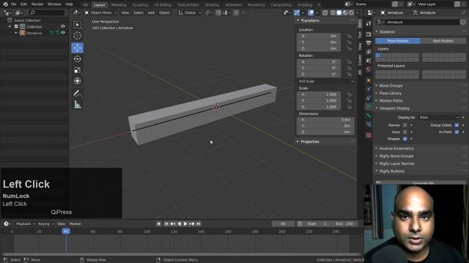This screenshot has width=469, height=263.
Task: Switch to the Modeling workspace tab
Action: pyautogui.click(x=119, y=5)
